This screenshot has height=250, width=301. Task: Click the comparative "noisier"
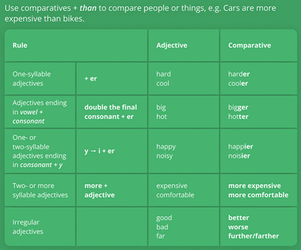click(239, 156)
